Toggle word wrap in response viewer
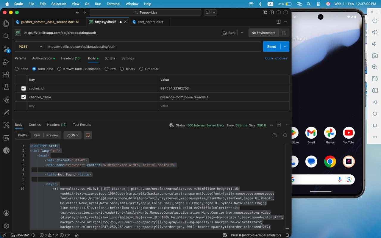381x238 pixels. pos(88,135)
